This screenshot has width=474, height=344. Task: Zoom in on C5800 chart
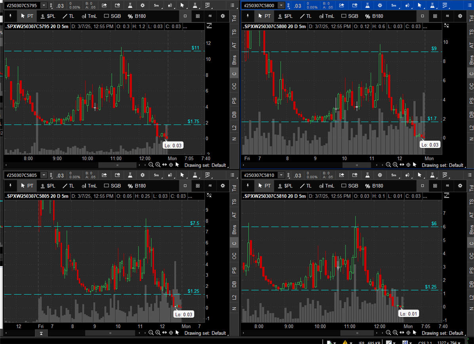pyautogui.click(x=395, y=165)
